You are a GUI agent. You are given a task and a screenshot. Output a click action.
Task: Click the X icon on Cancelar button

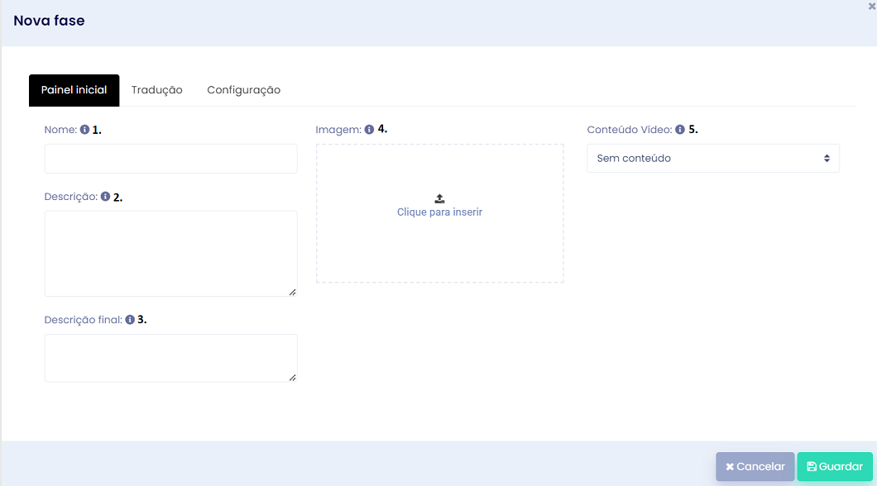tap(730, 467)
